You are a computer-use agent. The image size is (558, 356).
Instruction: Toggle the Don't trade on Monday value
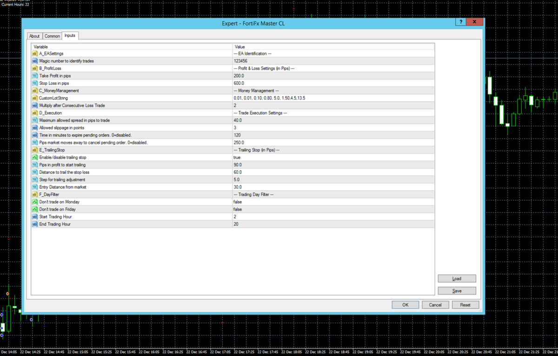click(238, 202)
